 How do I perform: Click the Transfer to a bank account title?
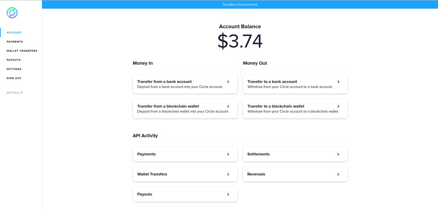(x=272, y=82)
